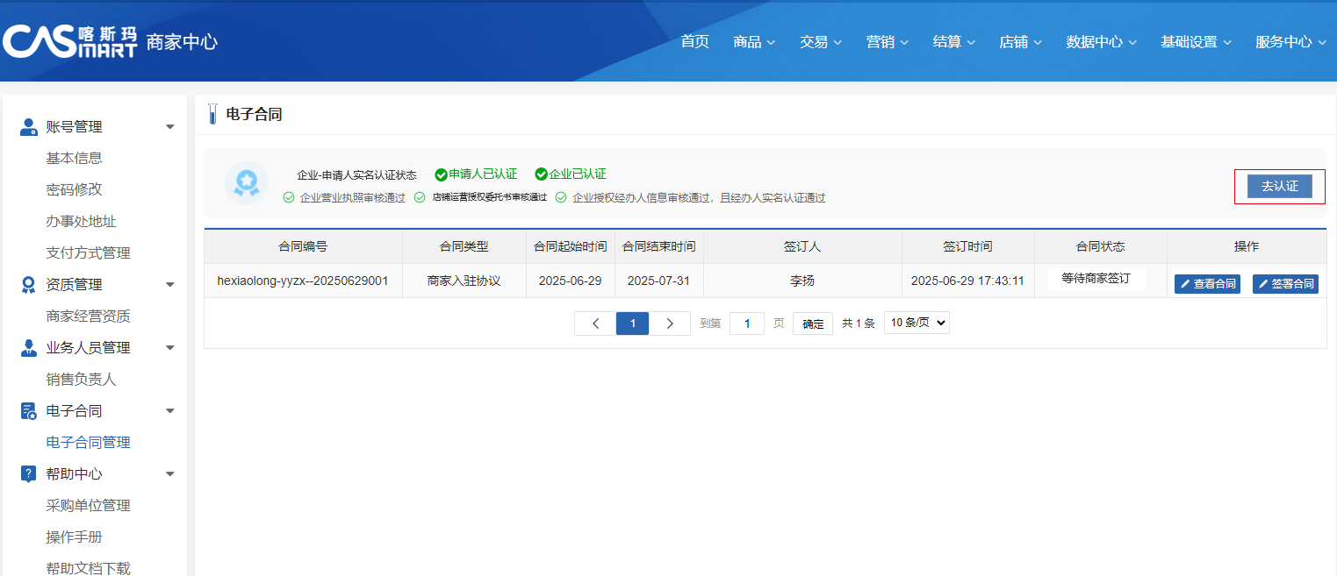The width and height of the screenshot is (1337, 576).
Task: Click the 资质管理 badge icon
Action: click(28, 285)
